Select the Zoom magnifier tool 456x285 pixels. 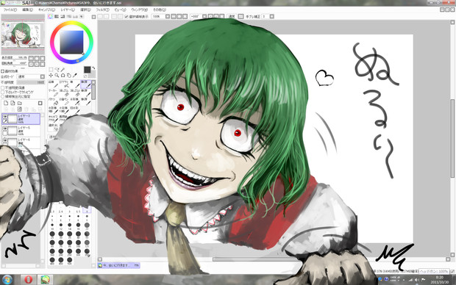57,75
